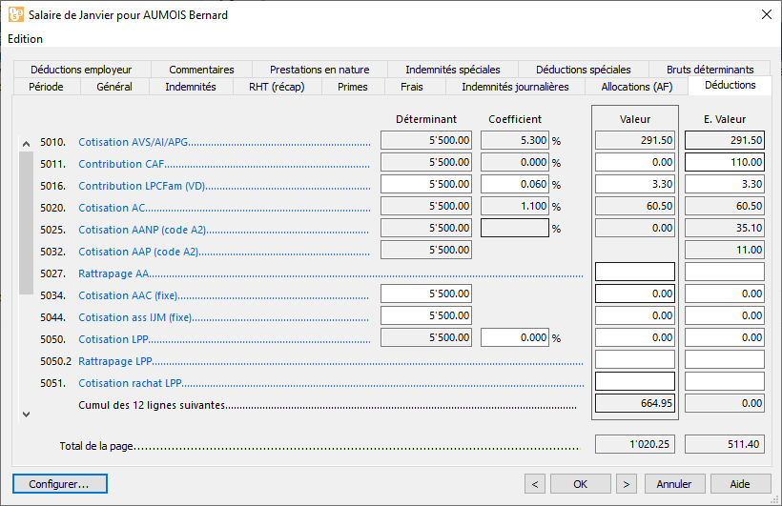Close the salary dialog window
Screen dimensions: 782x506
tap(767, 14)
